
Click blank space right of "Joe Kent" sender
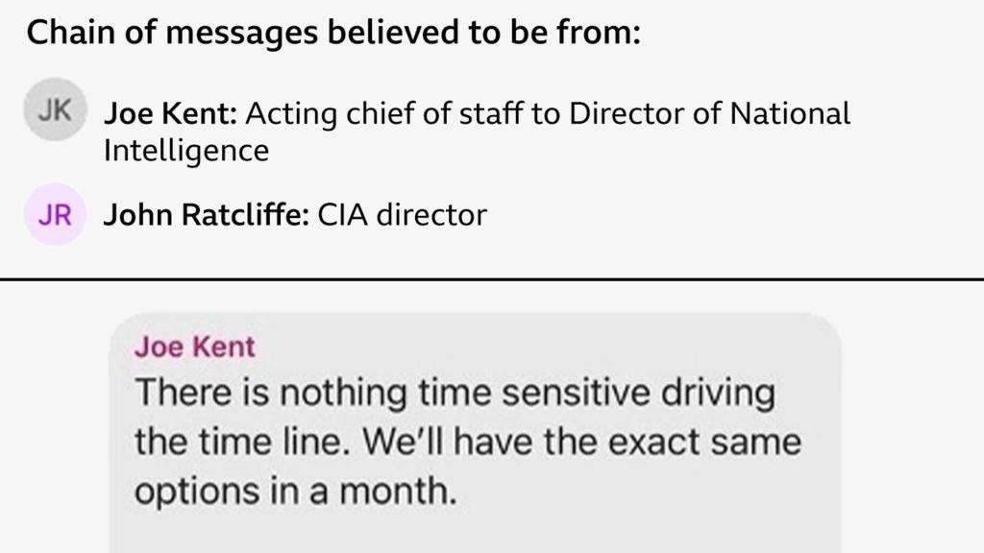538,347
